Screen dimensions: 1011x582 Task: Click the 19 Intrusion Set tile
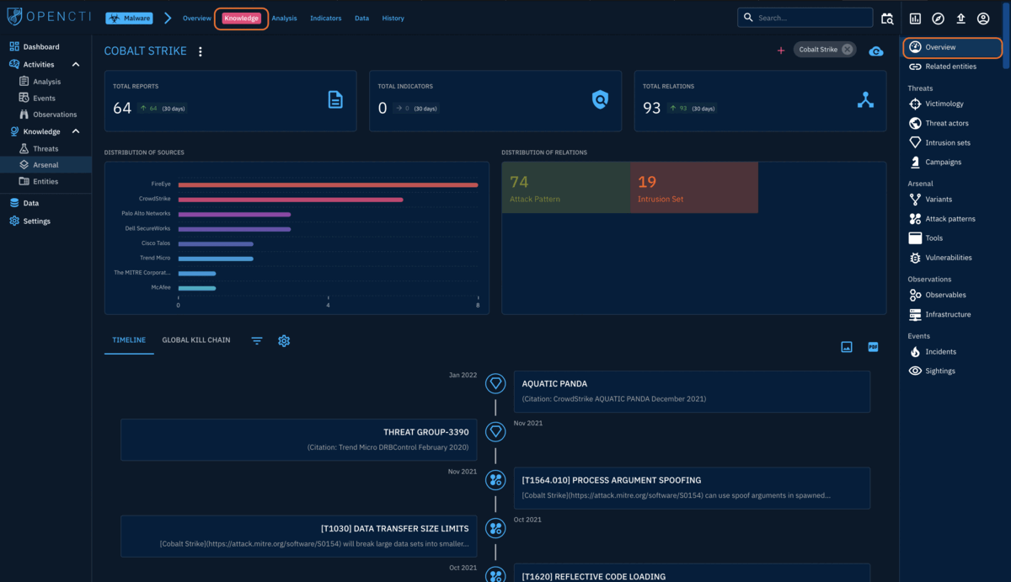coord(694,188)
